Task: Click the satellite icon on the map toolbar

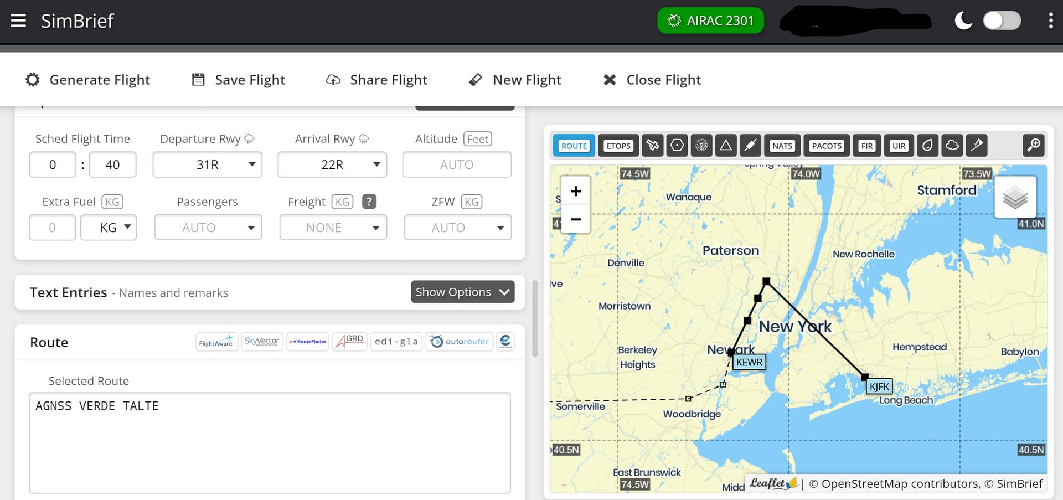Action: 653,146
